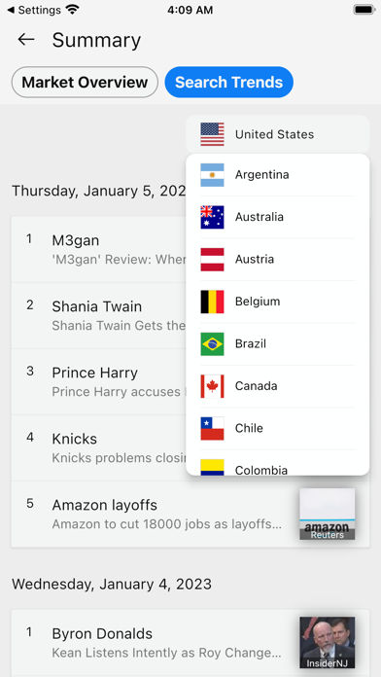
Task: Click the Argentina flag icon
Action: [x=212, y=175]
